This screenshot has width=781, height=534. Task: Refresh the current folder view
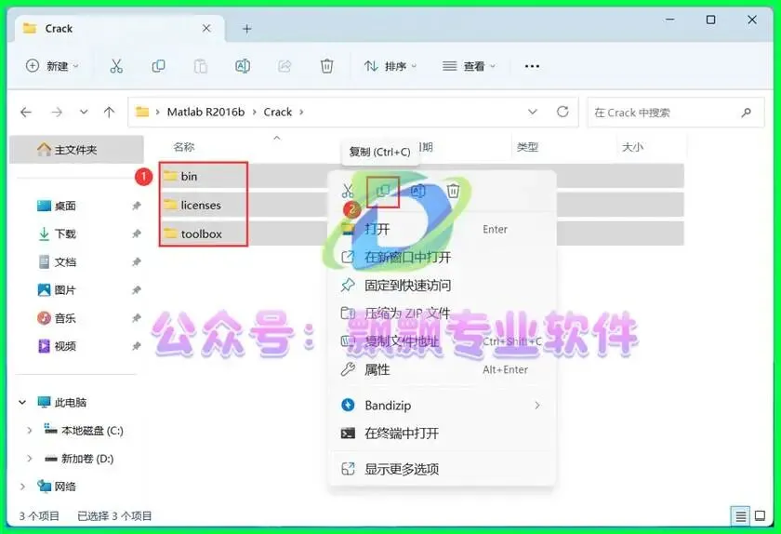pos(563,112)
